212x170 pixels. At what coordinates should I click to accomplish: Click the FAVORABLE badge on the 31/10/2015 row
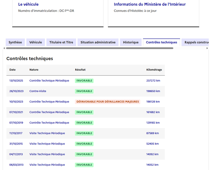click(84, 144)
